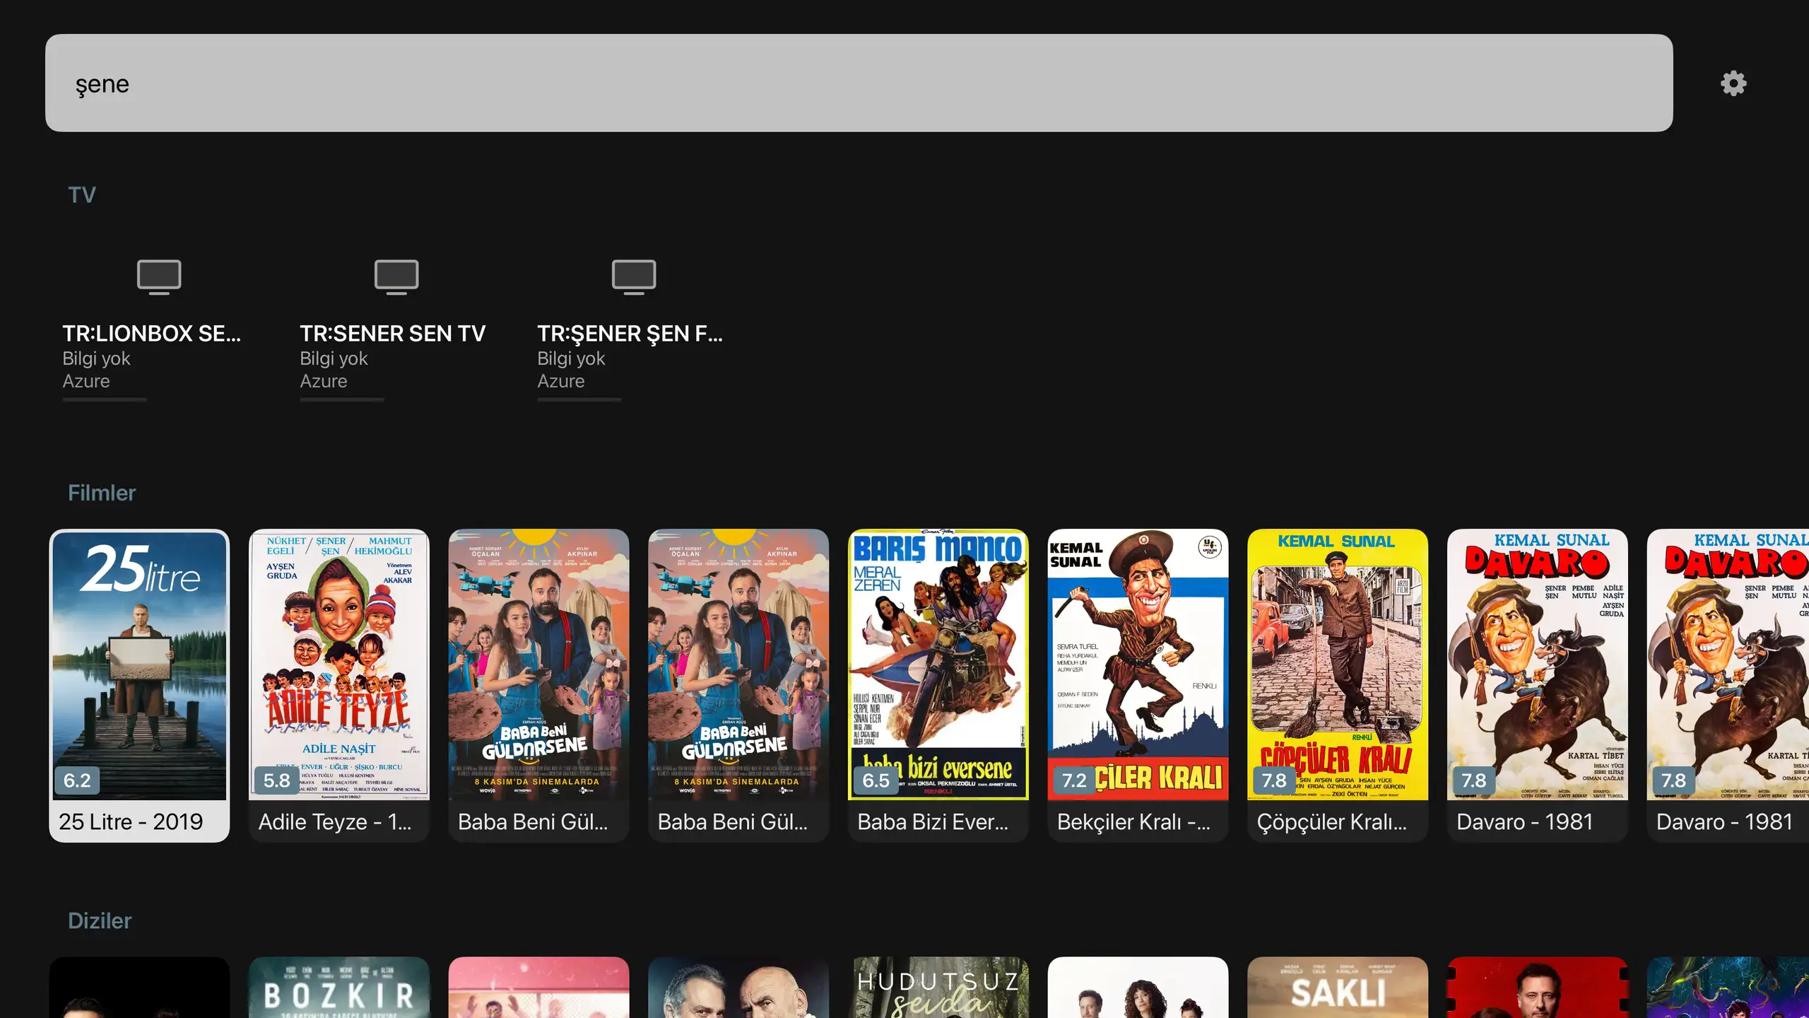Click progress bar under TR:LIONBOX channel
This screenshot has width=1809, height=1018.
coord(105,399)
